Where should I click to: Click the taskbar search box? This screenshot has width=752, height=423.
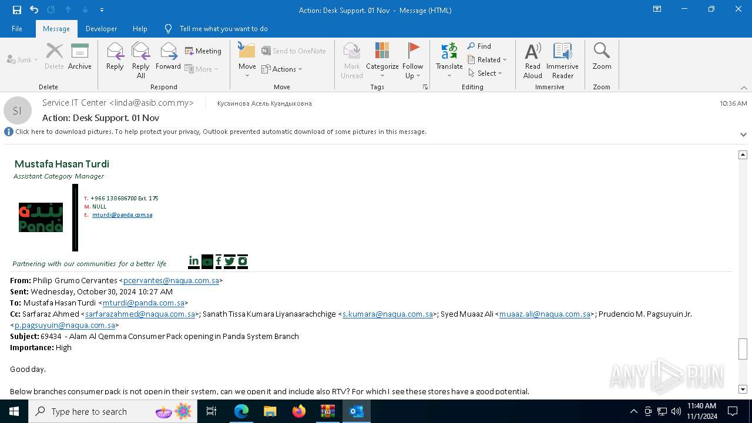coord(113,411)
